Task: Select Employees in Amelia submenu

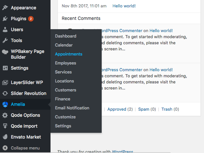Action: pos(66,63)
